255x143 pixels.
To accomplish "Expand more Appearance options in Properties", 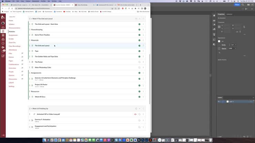I will coord(244,56).
